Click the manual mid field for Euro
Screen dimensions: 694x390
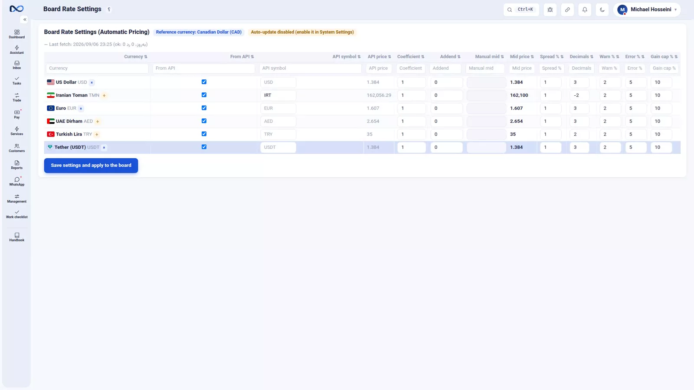point(486,108)
